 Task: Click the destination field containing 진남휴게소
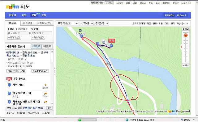tap(41, 33)
